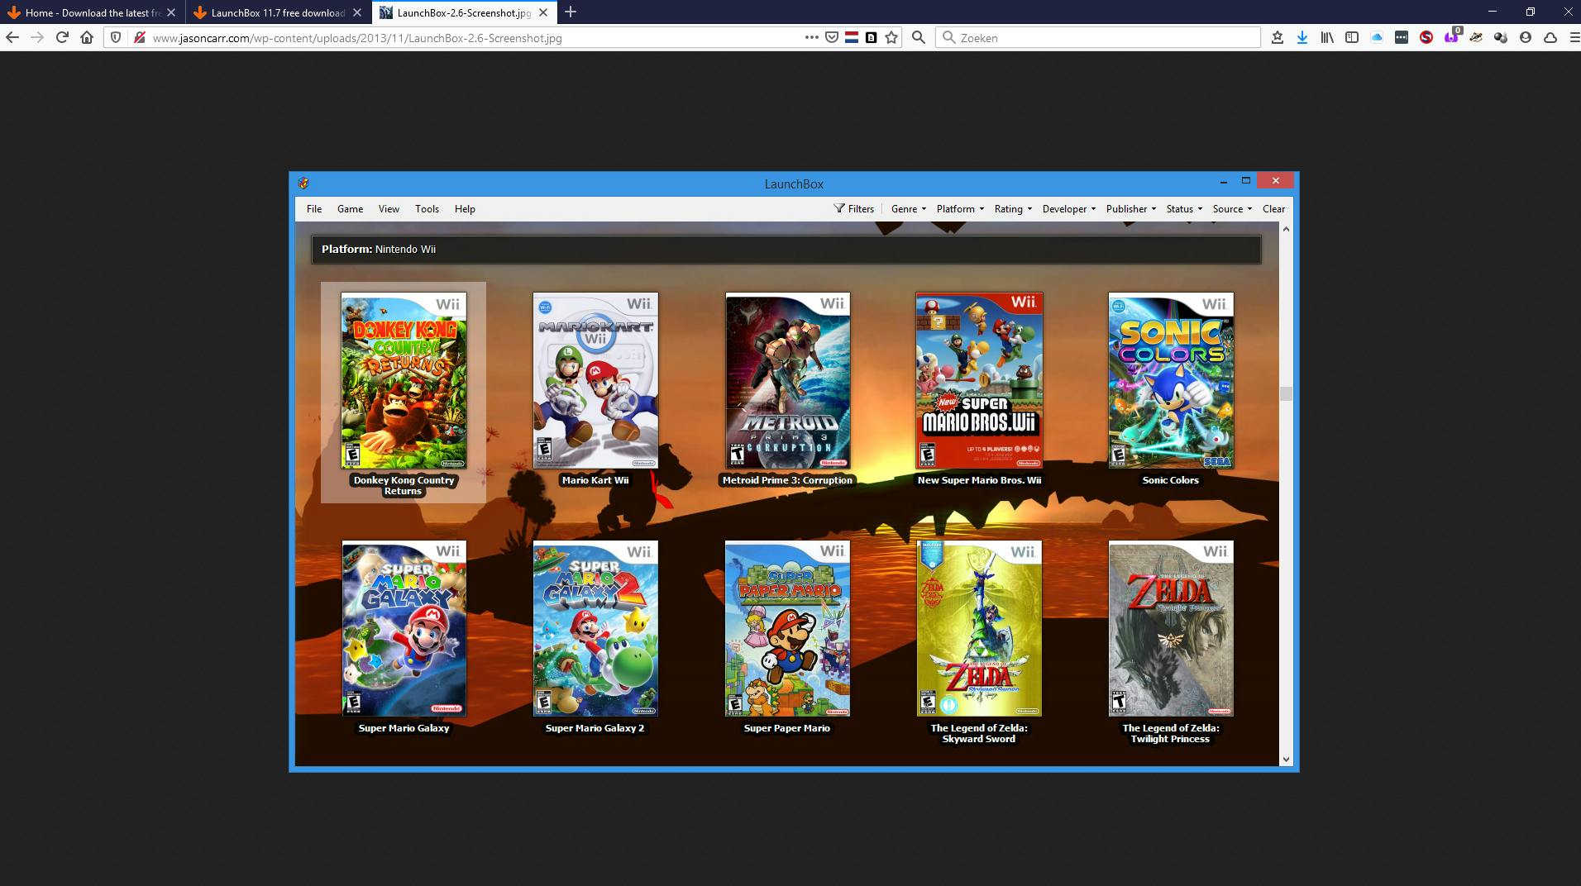The image size is (1581, 886).
Task: Select the Super Paper Mario cover
Action: tap(787, 628)
